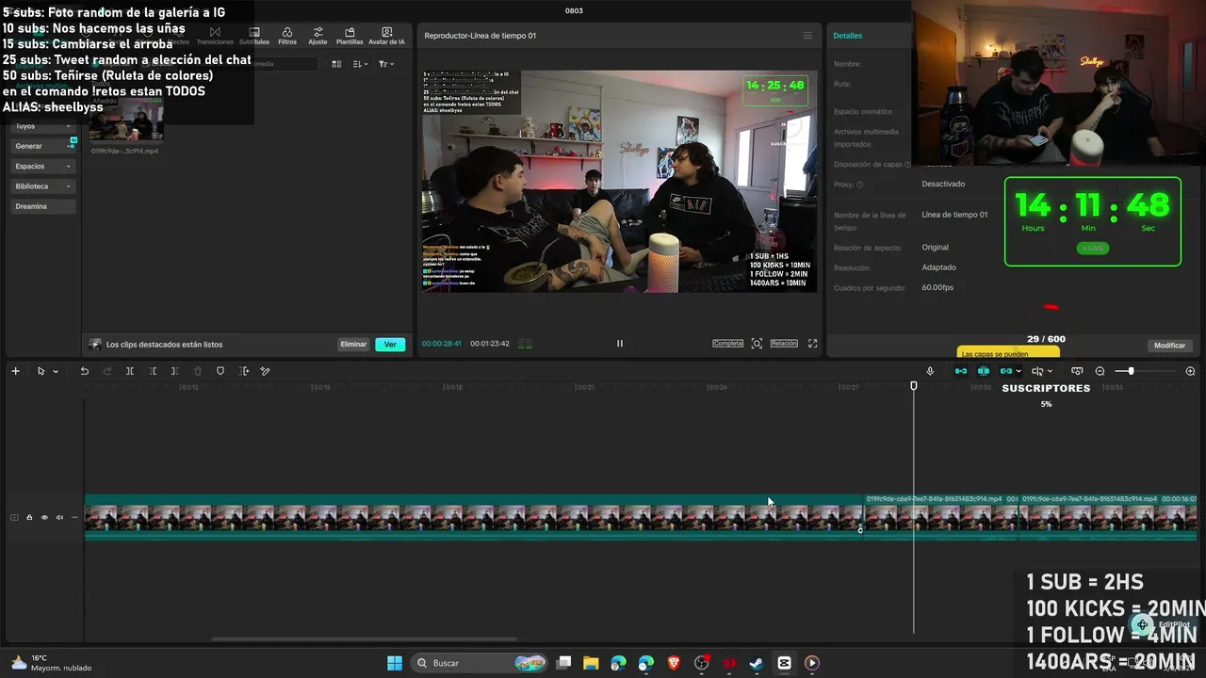Image resolution: width=1206 pixels, height=678 pixels.
Task: Click the playhead marker on ruler
Action: click(x=913, y=386)
